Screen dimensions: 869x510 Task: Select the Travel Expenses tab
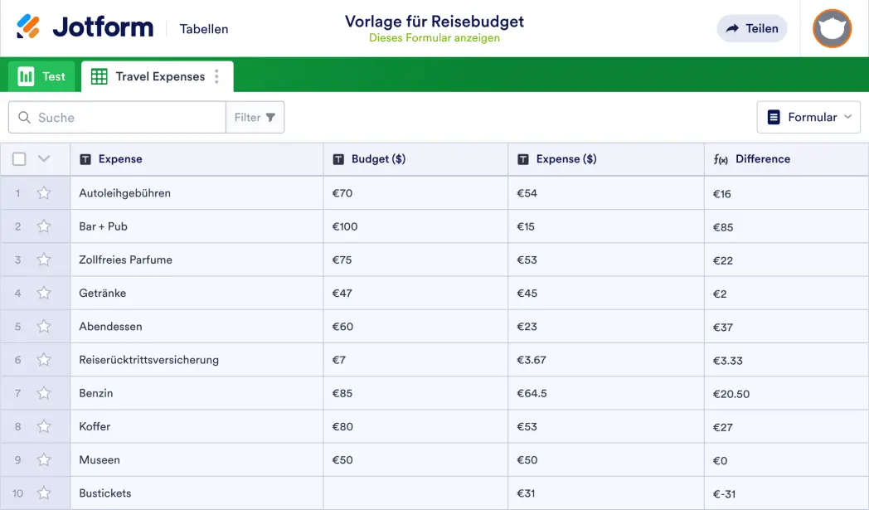tap(159, 76)
